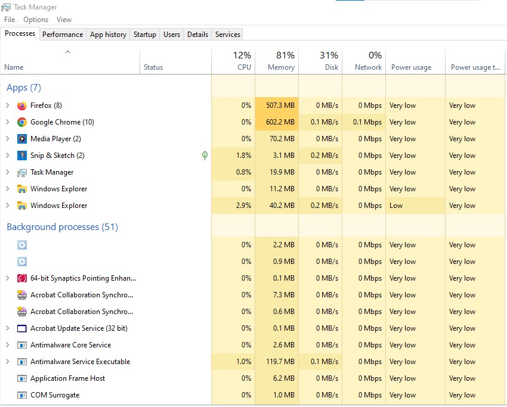Image resolution: width=507 pixels, height=407 pixels.
Task: Sort by the Network column header
Action: (x=364, y=61)
